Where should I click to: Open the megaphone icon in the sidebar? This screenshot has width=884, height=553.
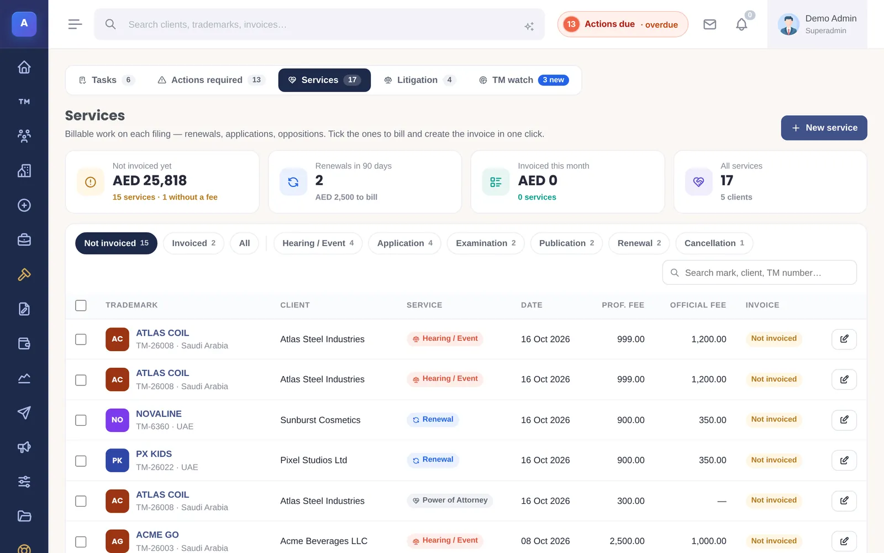point(24,447)
